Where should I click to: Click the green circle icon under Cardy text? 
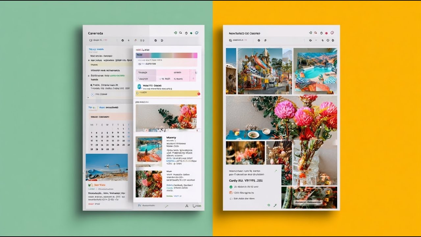(x=231, y=187)
